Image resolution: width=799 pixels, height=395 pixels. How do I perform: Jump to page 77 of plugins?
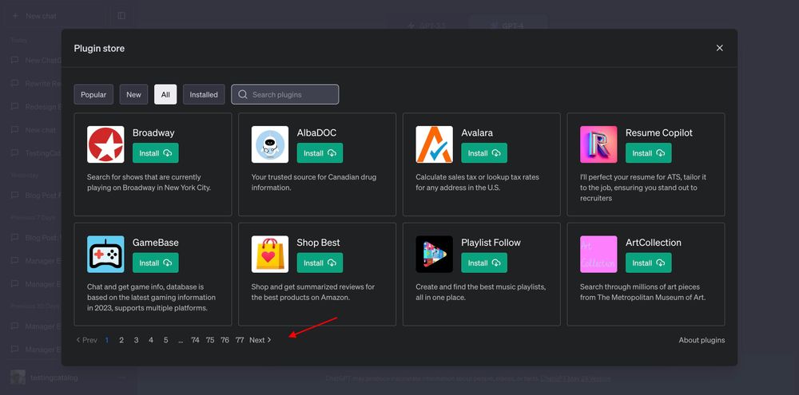240,340
